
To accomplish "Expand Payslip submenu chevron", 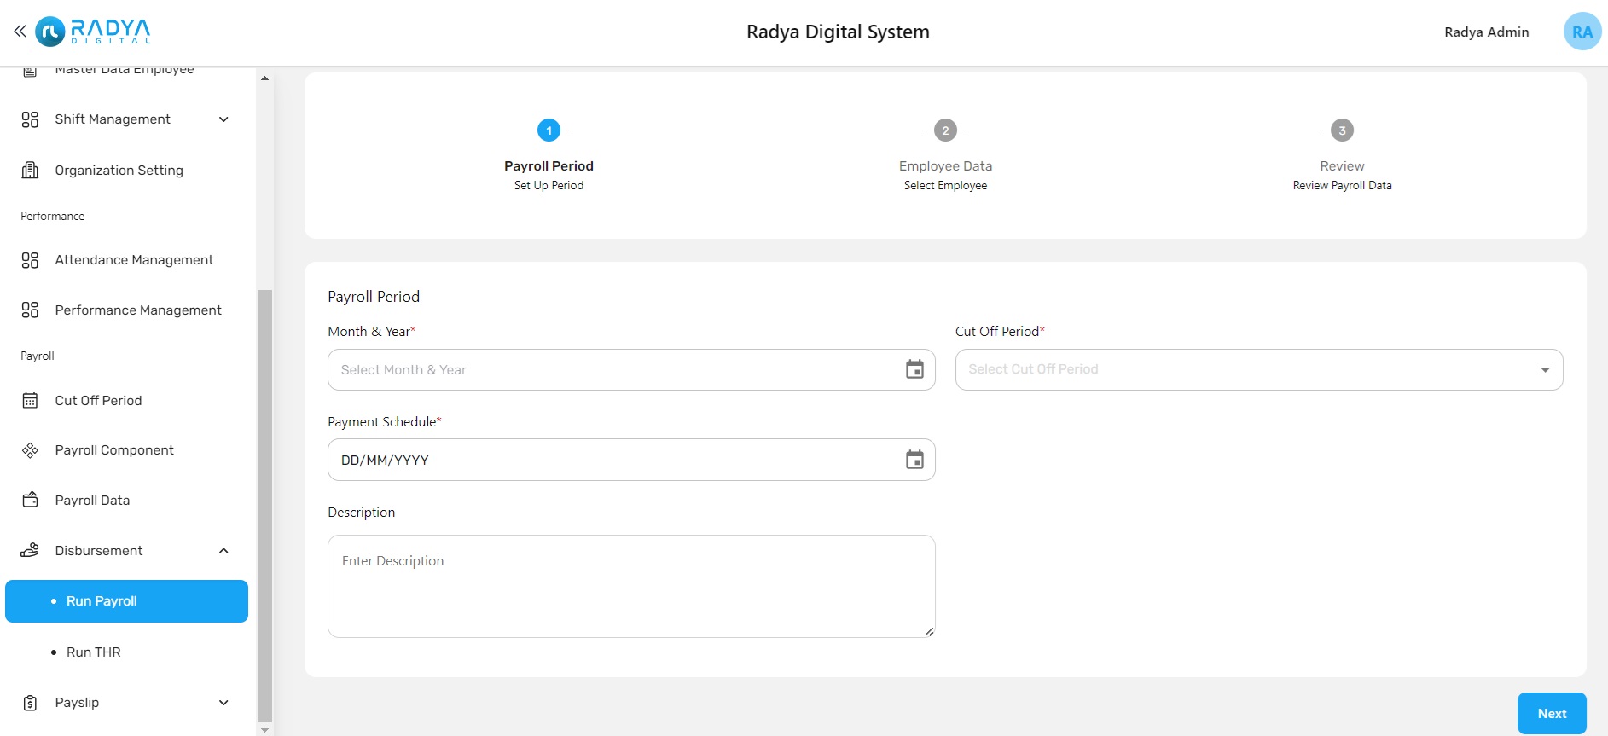I will pyautogui.click(x=223, y=703).
